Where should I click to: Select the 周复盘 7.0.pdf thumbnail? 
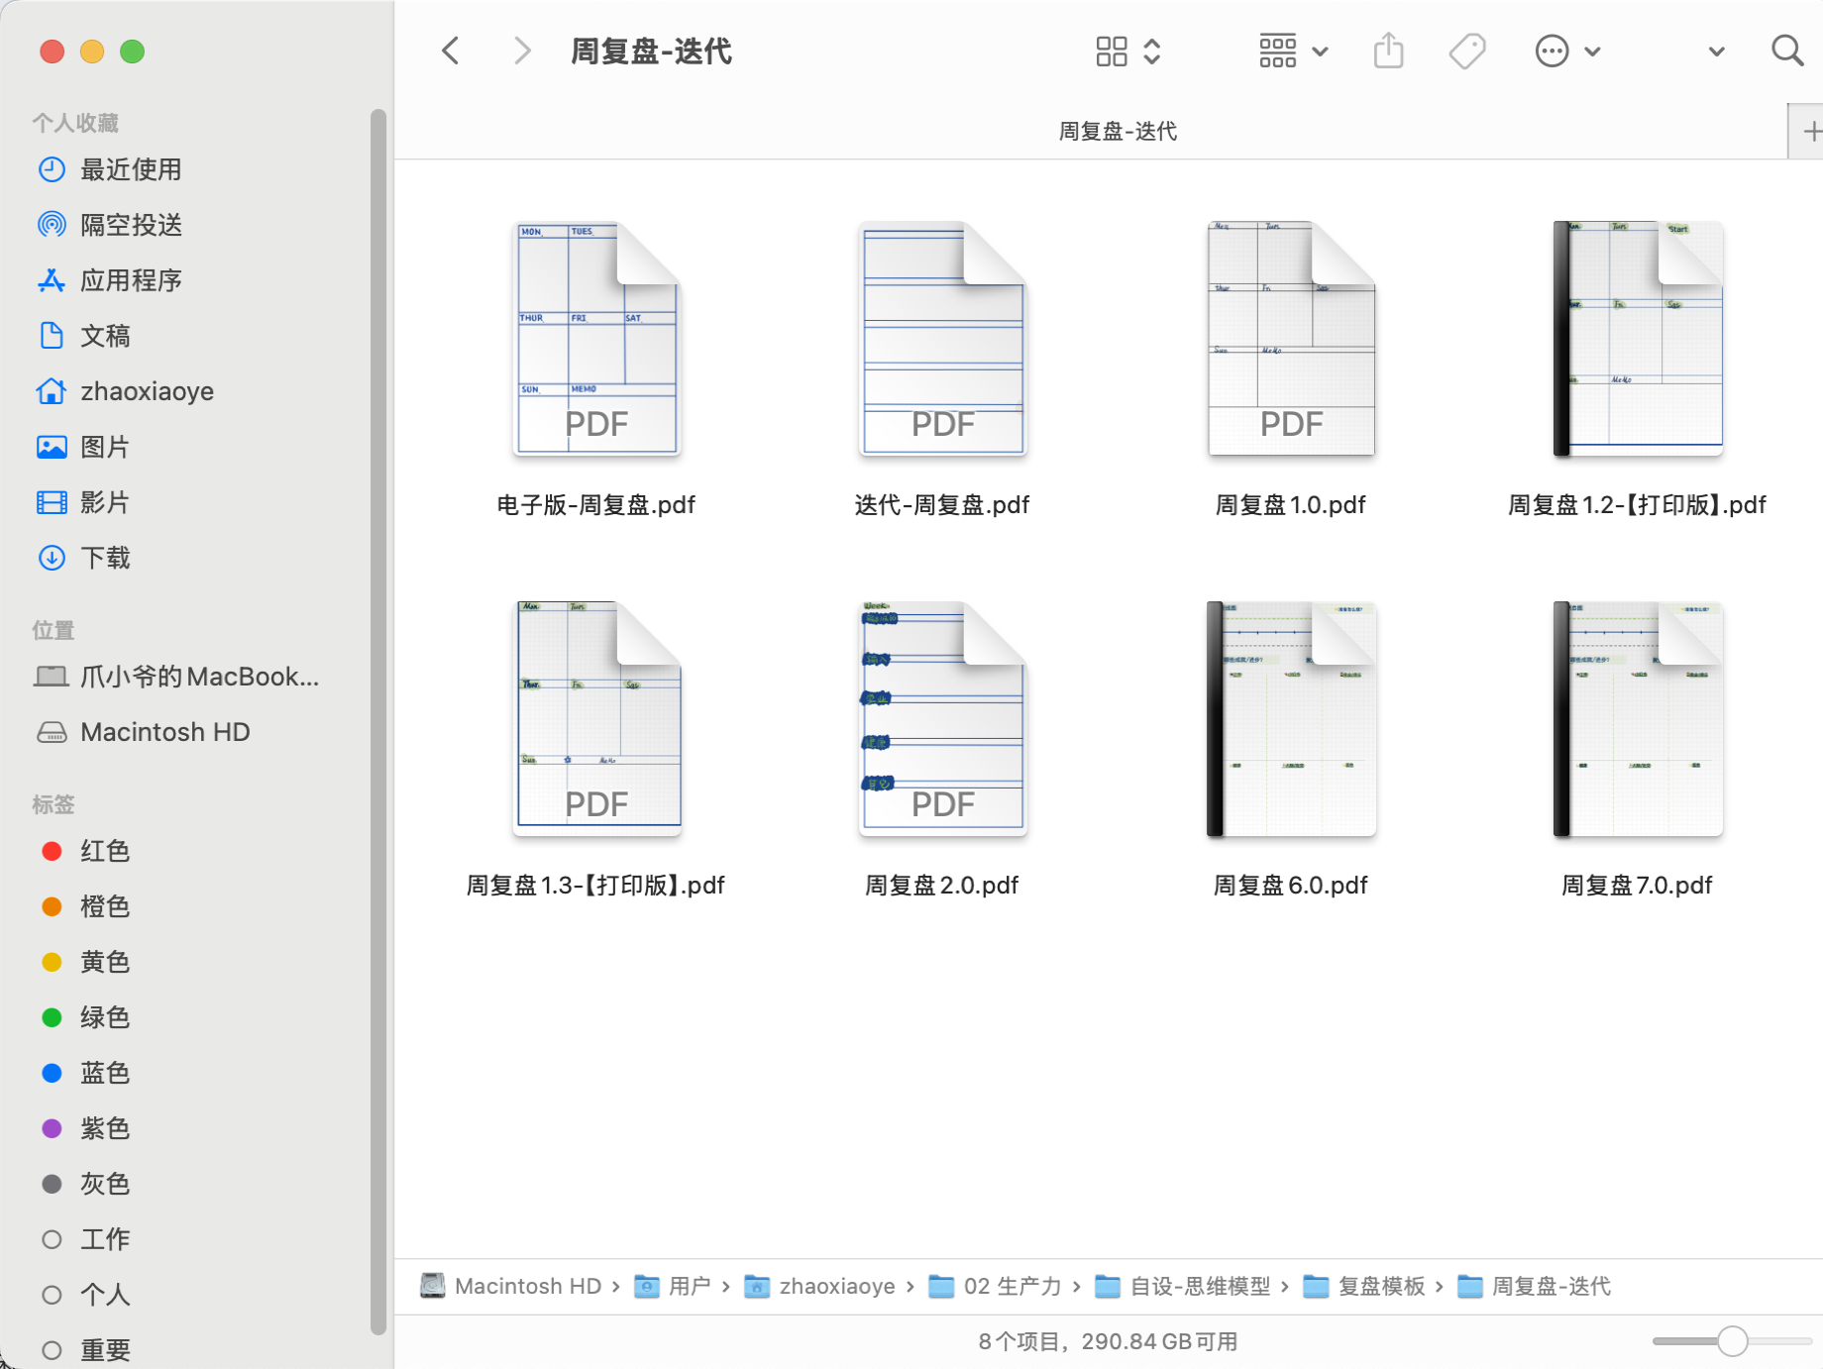point(1638,719)
